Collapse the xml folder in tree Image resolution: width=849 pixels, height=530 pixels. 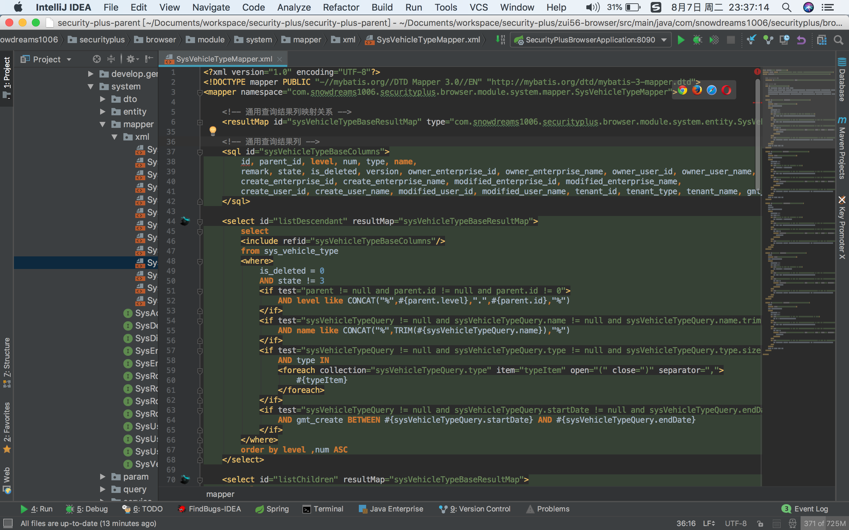[114, 137]
